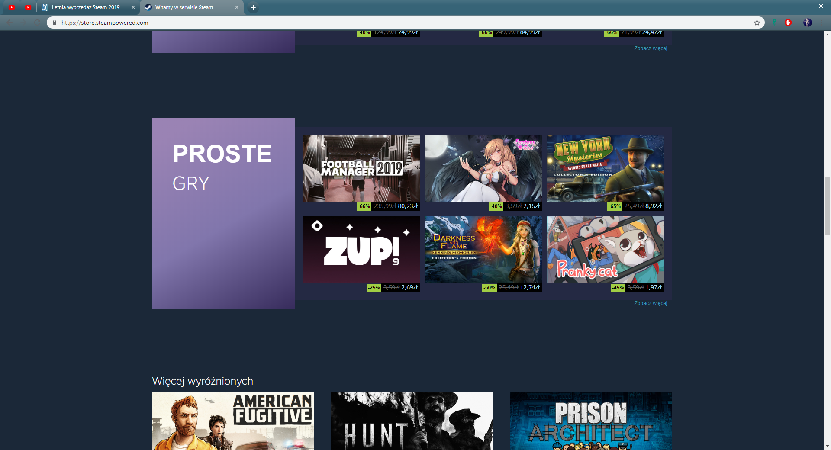Click the green extension icon
The image size is (831, 450).
[774, 22]
